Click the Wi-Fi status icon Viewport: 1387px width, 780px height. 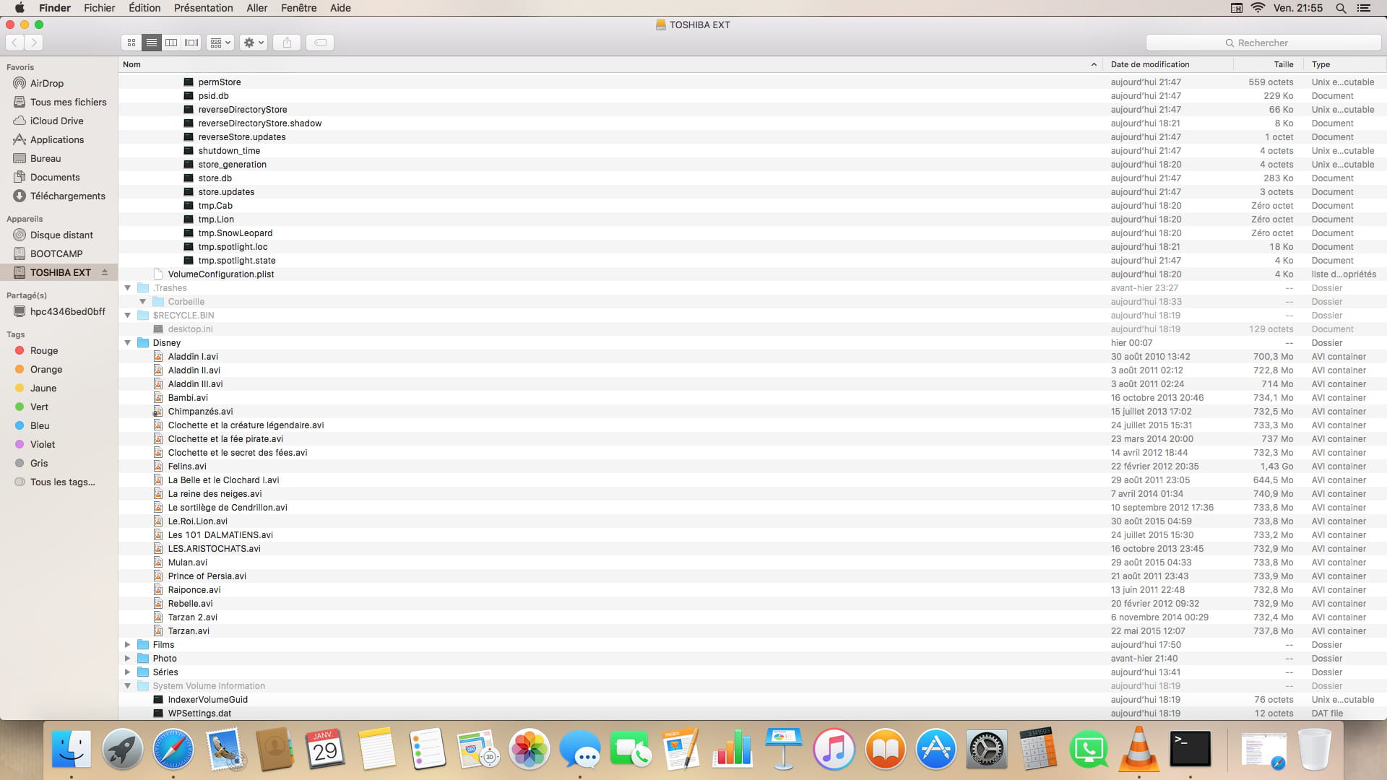[1258, 8]
